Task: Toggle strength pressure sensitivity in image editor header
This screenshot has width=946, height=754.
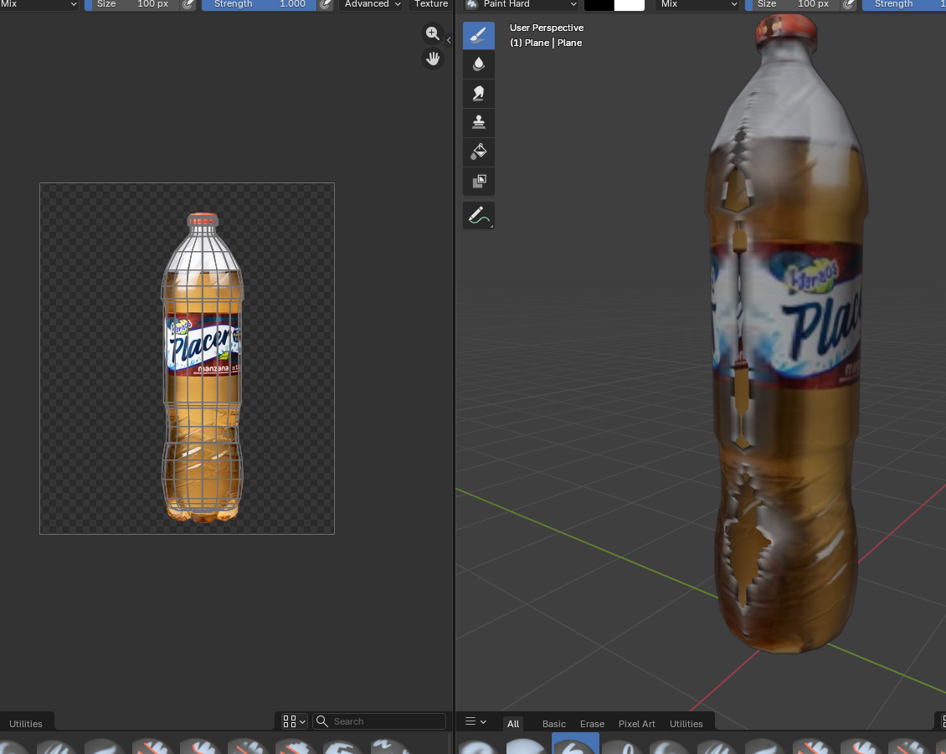Action: (x=325, y=4)
